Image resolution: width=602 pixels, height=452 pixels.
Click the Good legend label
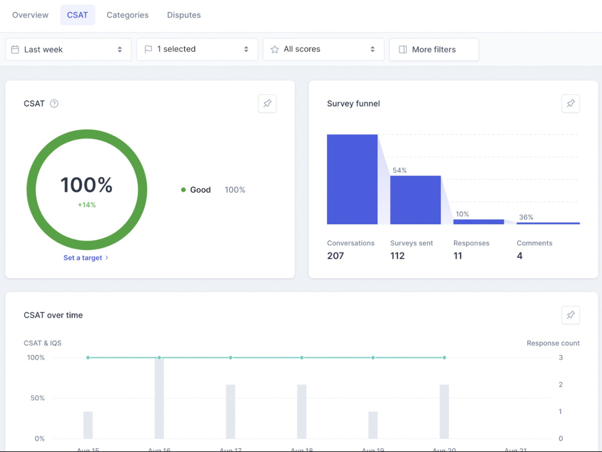[x=200, y=189]
